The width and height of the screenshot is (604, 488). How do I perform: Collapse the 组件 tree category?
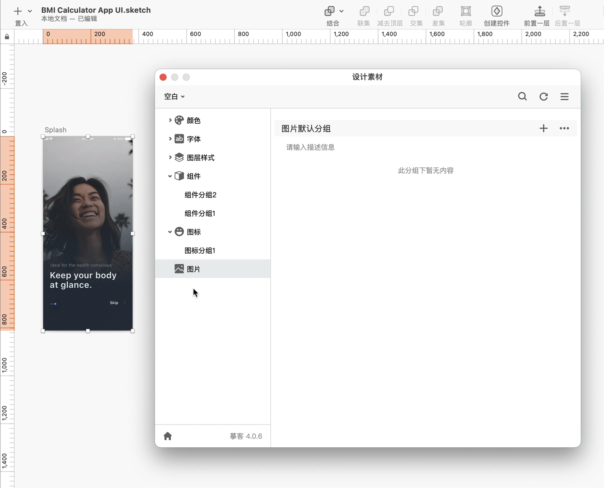pos(170,176)
